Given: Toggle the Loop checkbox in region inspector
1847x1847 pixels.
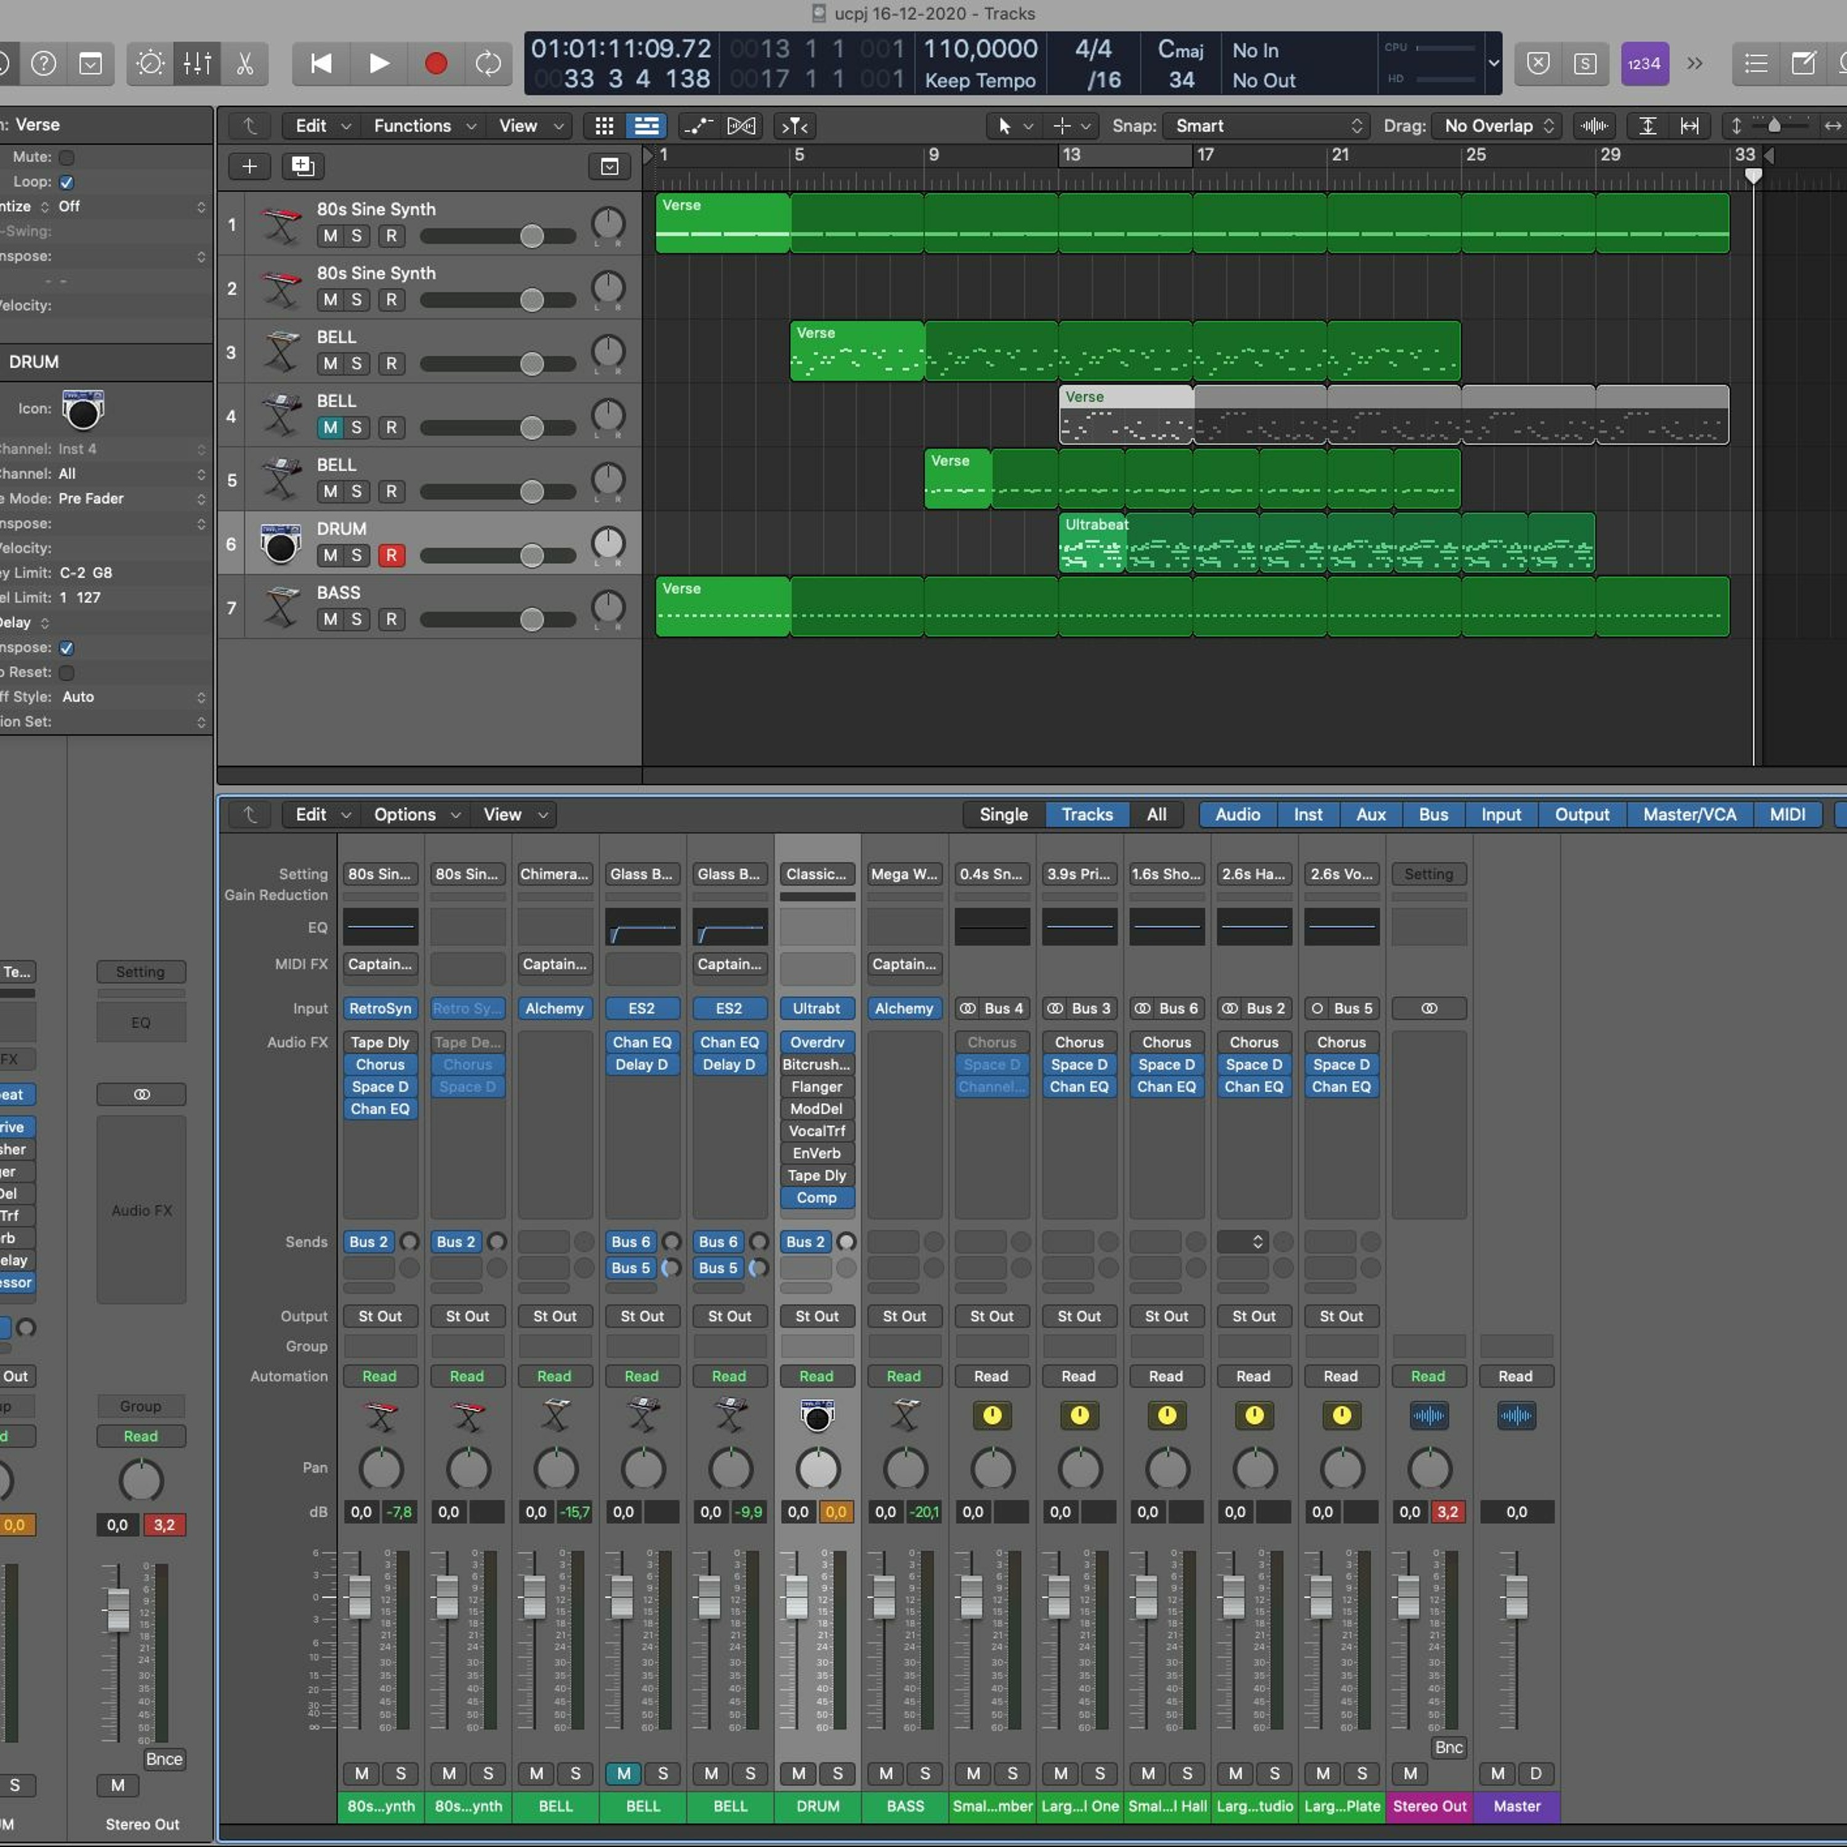Looking at the screenshot, I should point(66,182).
